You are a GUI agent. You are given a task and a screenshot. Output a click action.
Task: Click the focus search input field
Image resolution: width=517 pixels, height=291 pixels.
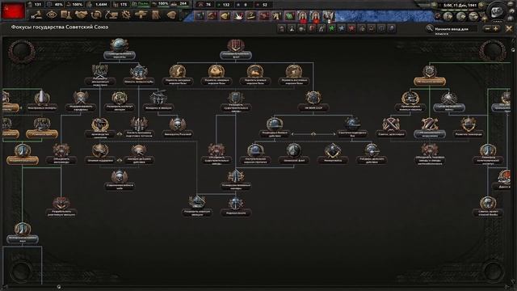pos(456,29)
